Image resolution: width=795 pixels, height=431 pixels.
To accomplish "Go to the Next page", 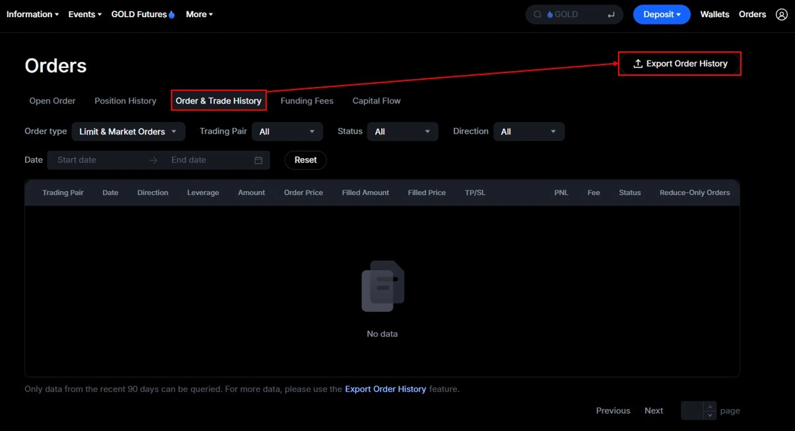I will [x=654, y=411].
